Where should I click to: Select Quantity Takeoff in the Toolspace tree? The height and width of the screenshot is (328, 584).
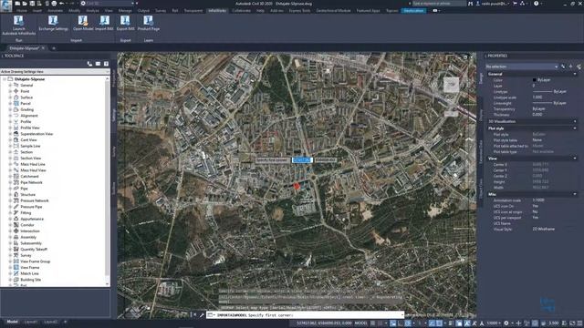pos(34,249)
